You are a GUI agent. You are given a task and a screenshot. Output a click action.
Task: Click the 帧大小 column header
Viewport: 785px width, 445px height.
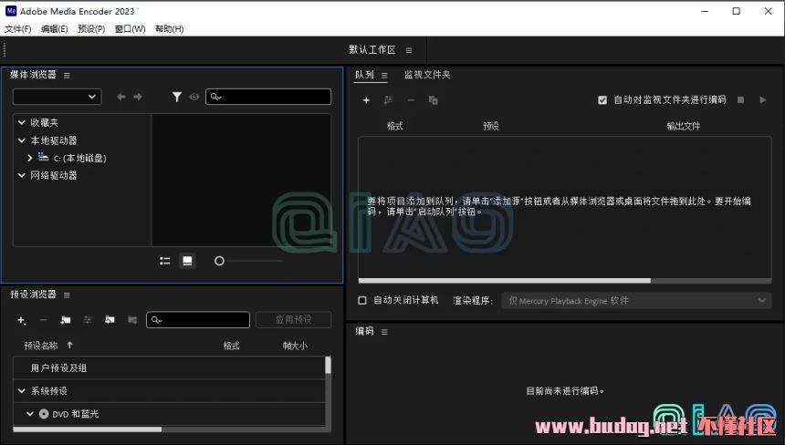[x=295, y=346]
